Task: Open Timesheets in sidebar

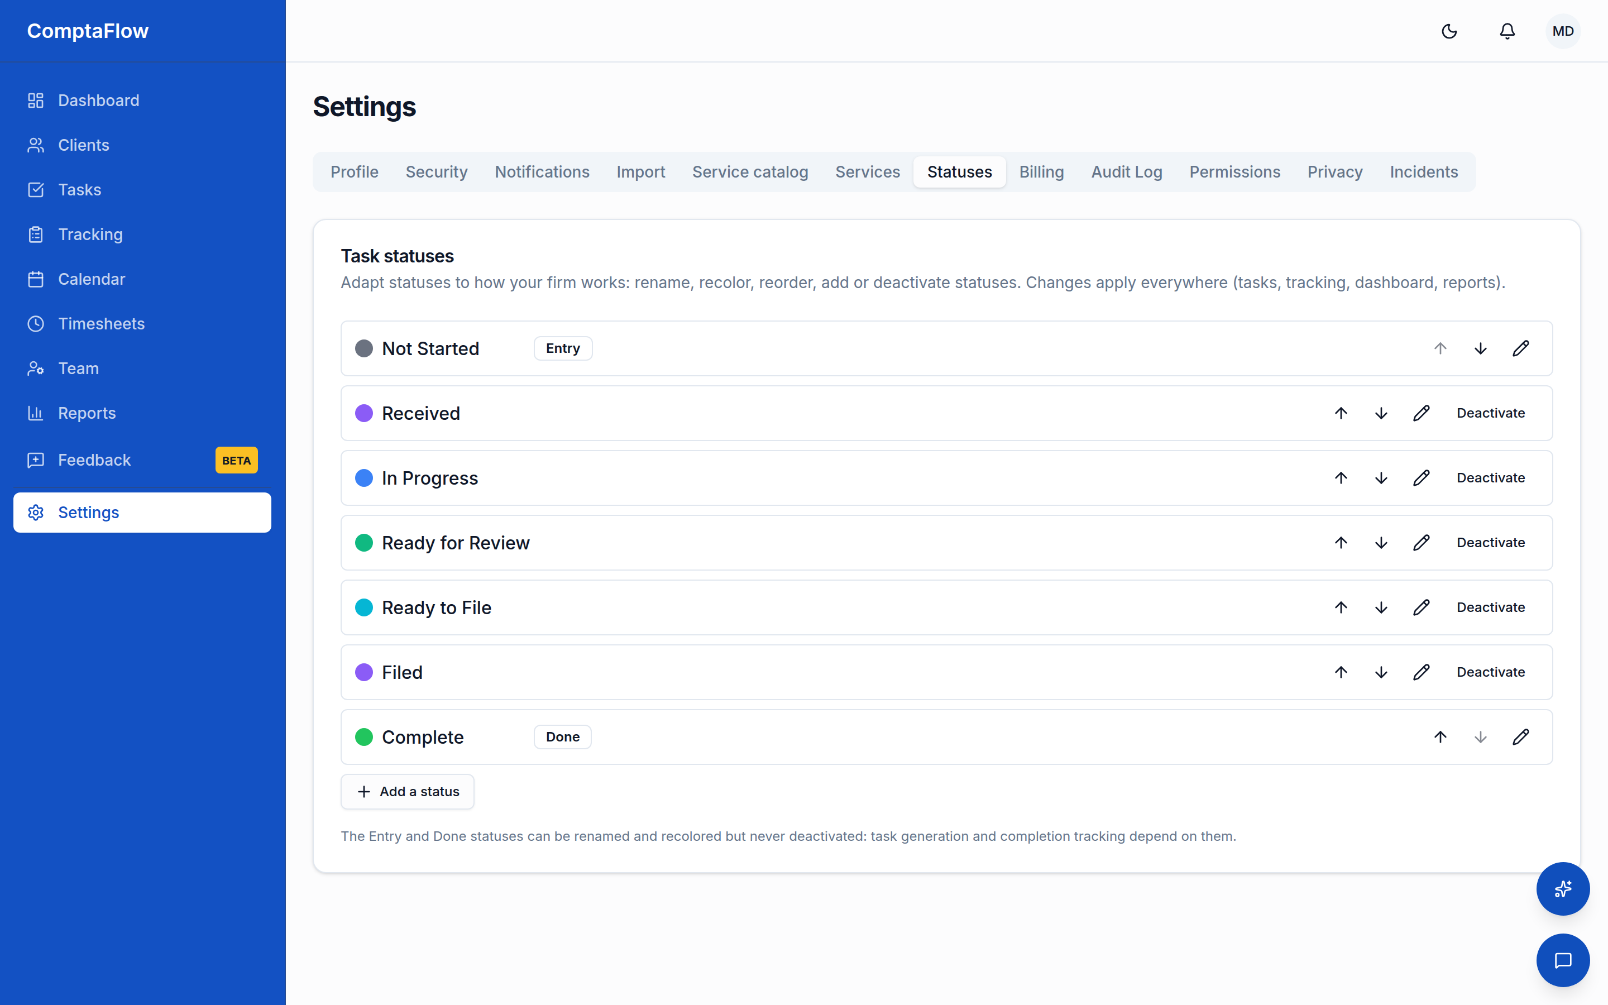Action: tap(142, 324)
